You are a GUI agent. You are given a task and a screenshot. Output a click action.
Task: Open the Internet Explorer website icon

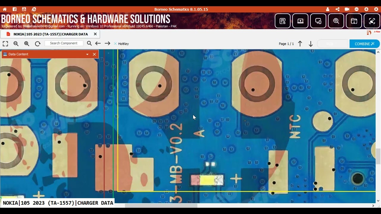(x=34, y=9)
